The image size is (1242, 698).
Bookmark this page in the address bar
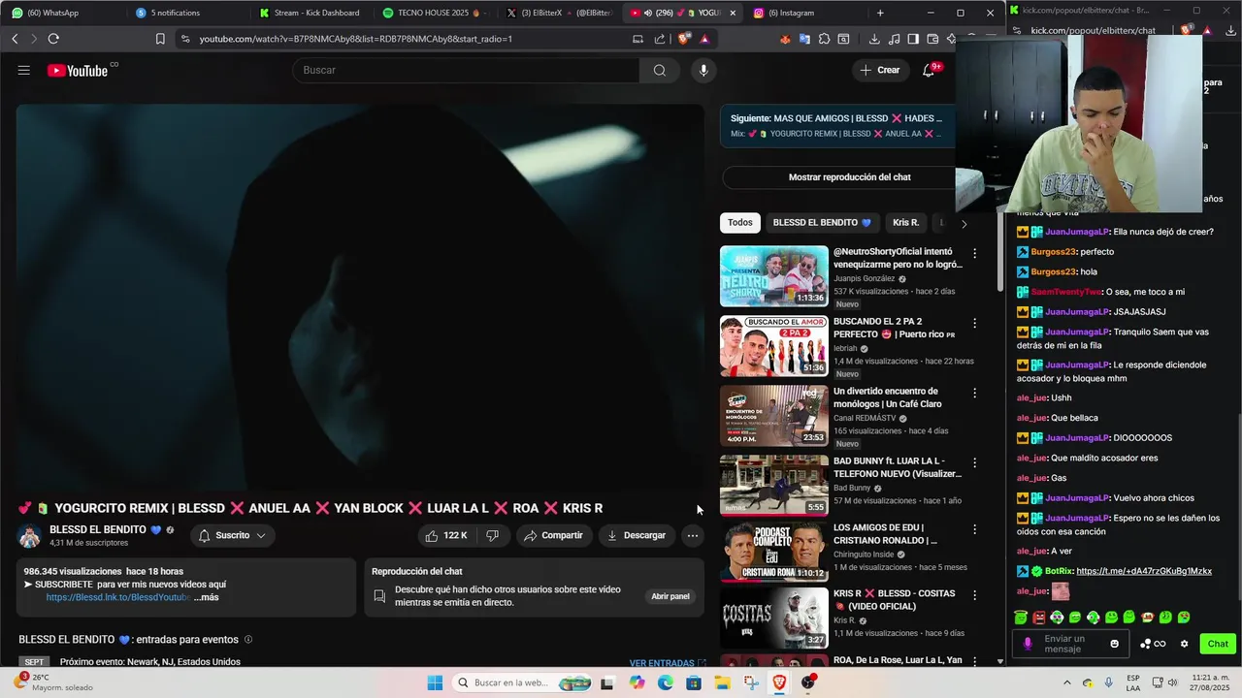[160, 39]
